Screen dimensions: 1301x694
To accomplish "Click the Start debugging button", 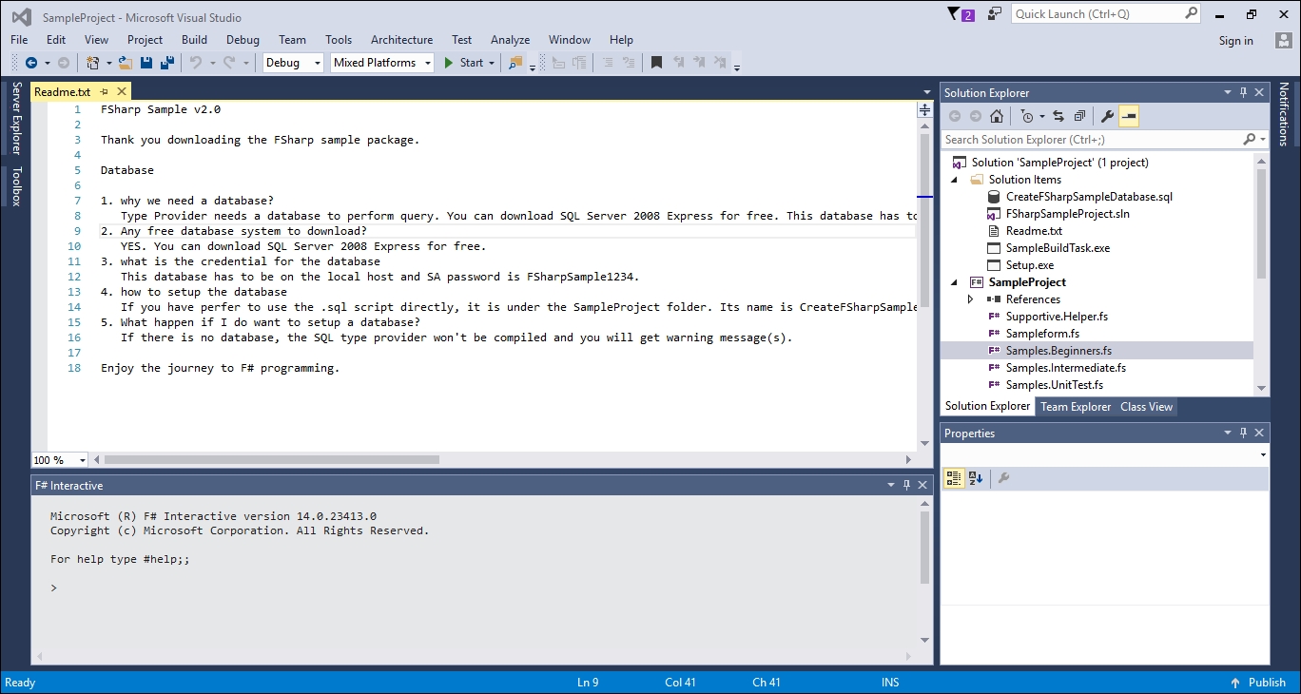I will [464, 63].
